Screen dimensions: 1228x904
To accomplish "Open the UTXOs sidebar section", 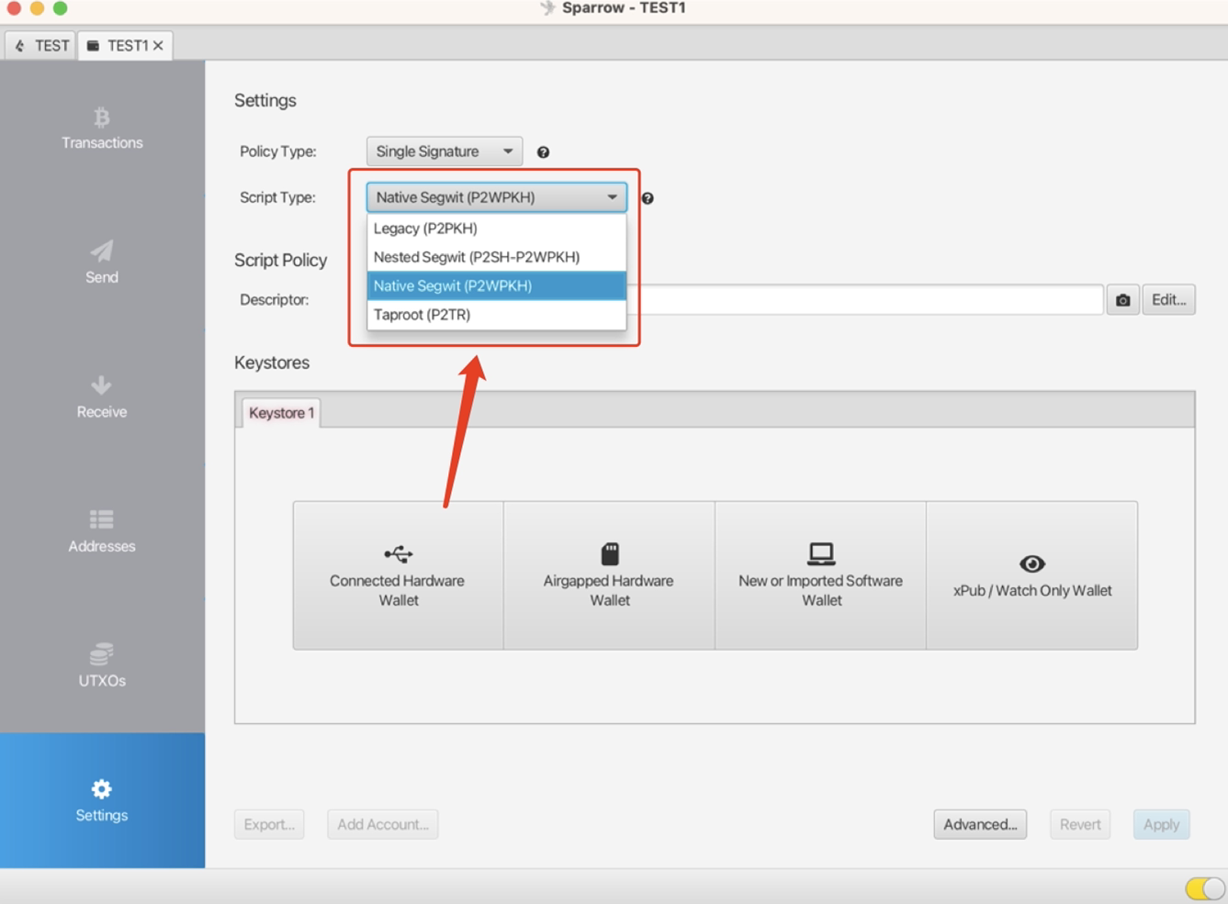I will point(102,666).
